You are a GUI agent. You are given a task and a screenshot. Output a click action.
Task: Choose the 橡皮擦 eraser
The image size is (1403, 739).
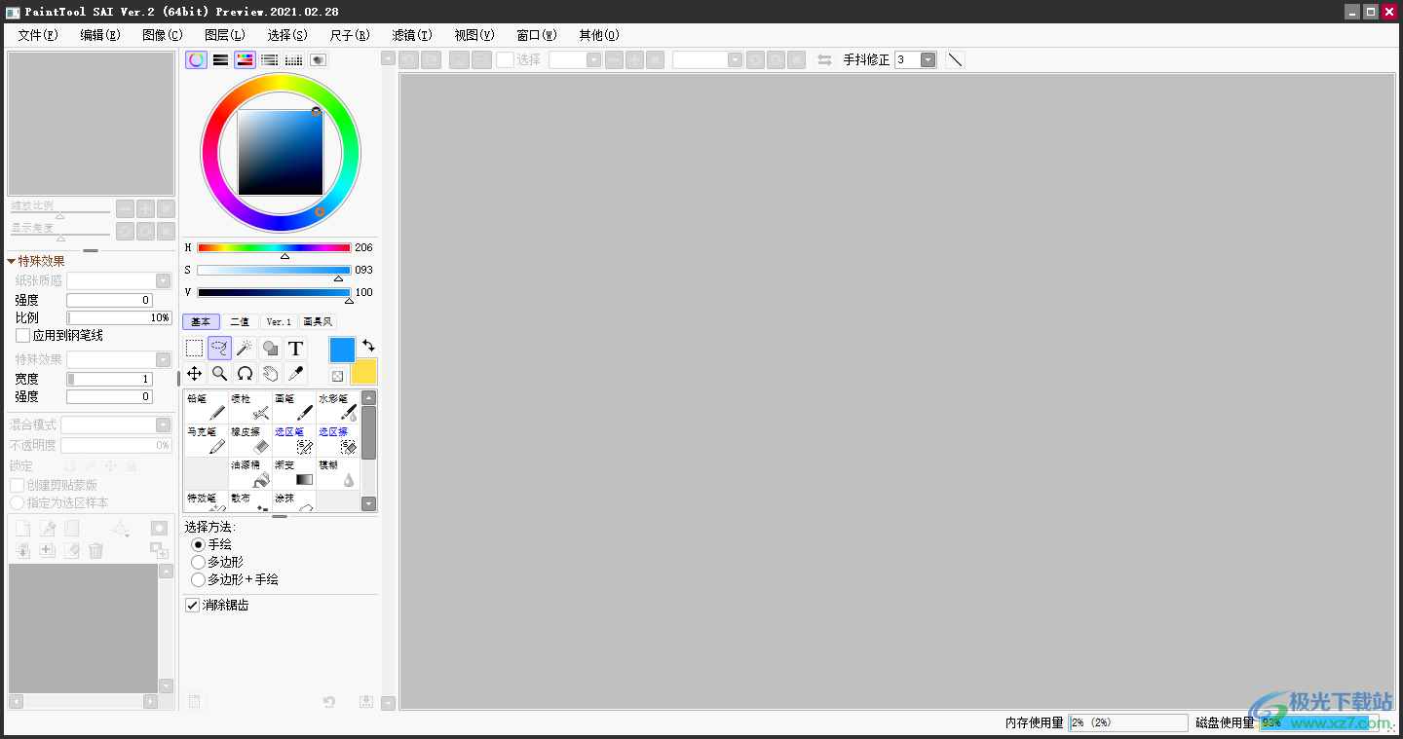(249, 440)
